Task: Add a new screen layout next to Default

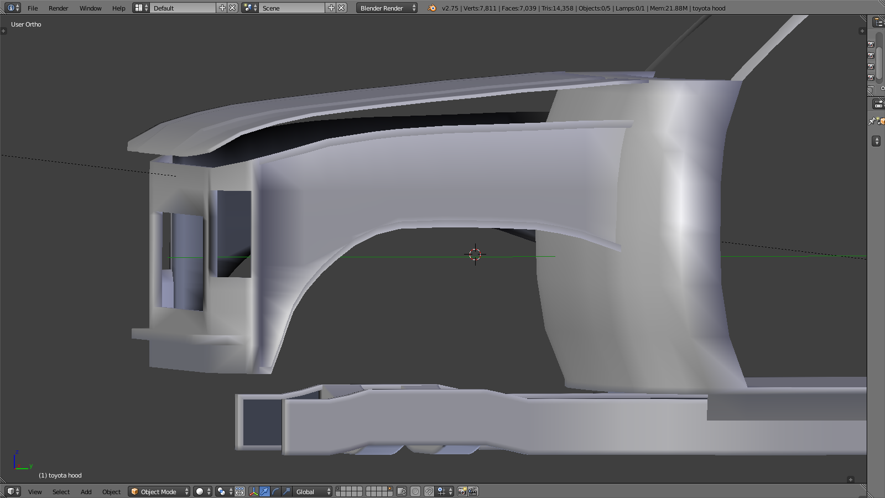Action: pyautogui.click(x=222, y=8)
